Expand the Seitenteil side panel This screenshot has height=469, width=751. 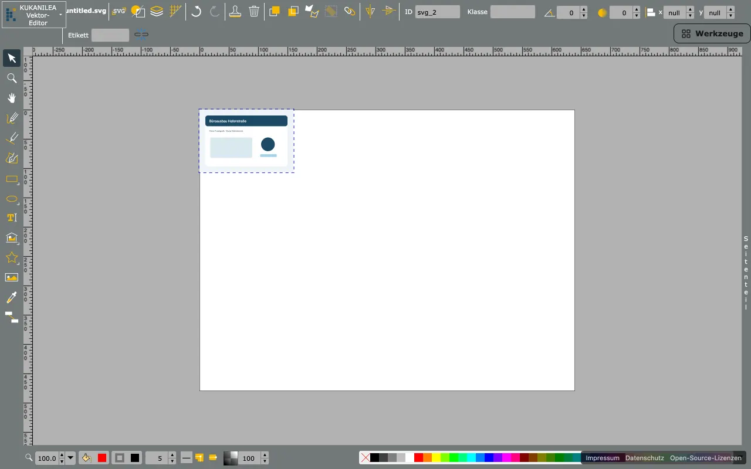746,273
